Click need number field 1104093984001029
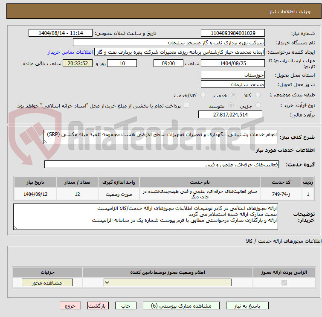This screenshot has width=322, height=317. point(233,33)
